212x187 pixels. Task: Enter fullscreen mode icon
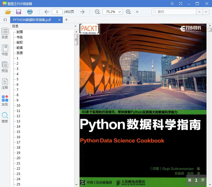[181, 4]
